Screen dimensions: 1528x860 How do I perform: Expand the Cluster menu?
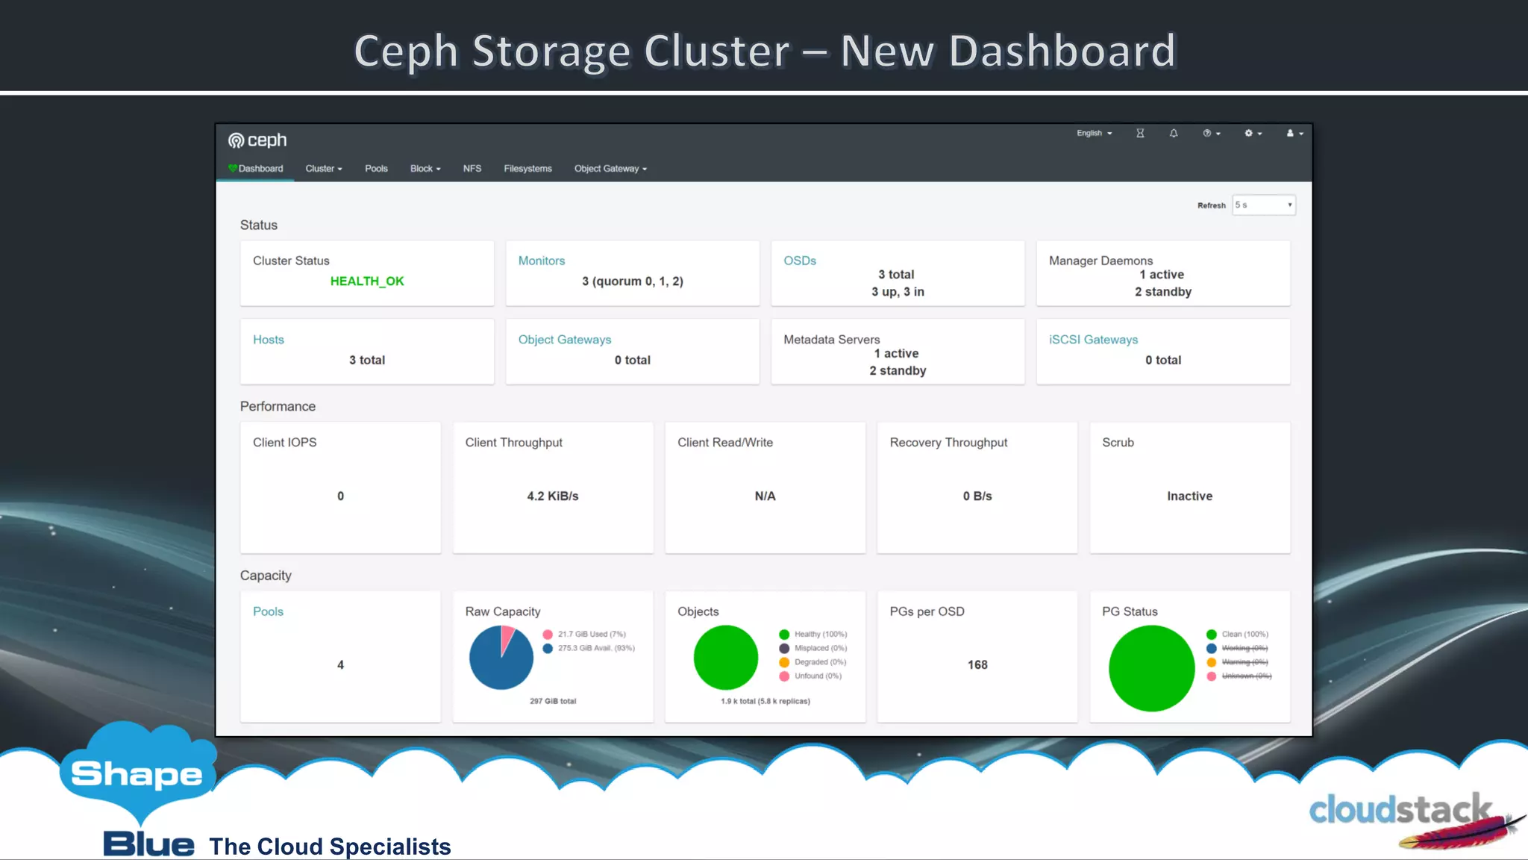(323, 169)
